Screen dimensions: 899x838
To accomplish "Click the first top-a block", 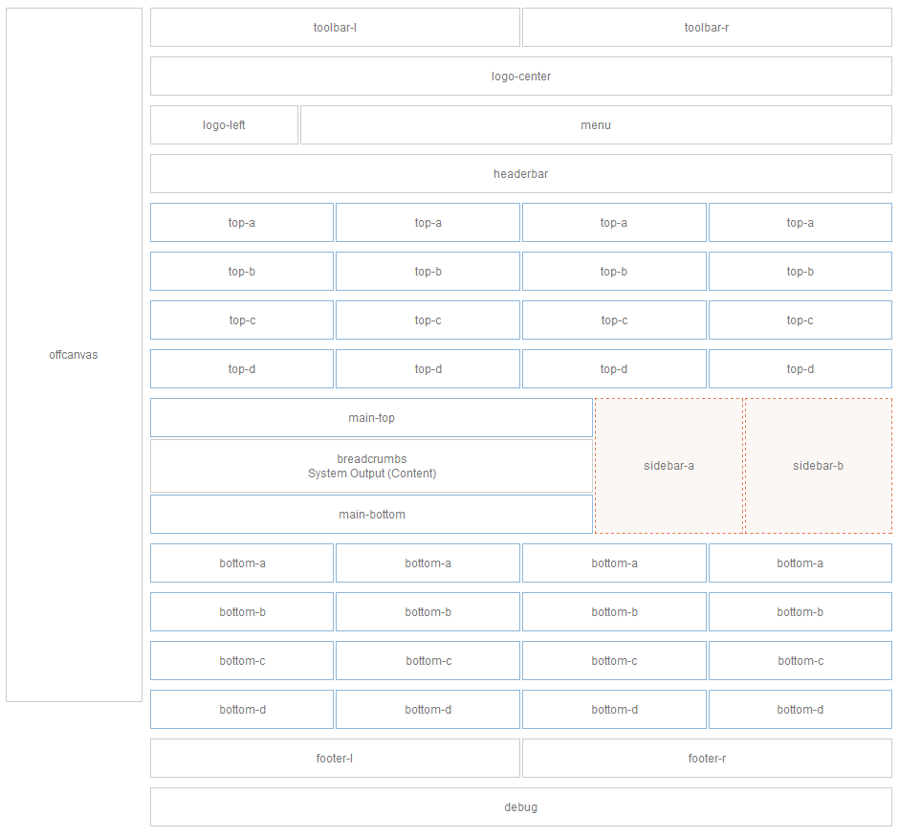I will pyautogui.click(x=241, y=222).
